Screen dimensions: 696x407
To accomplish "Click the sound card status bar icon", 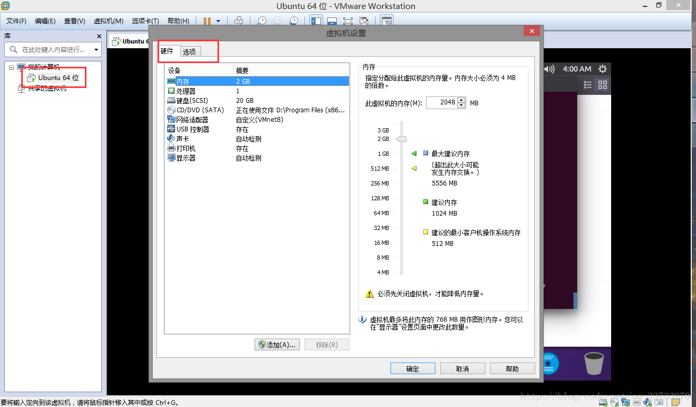I will [647, 402].
